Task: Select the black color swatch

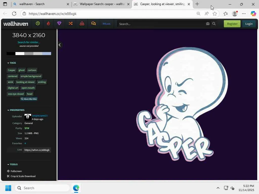Action: (11, 54)
